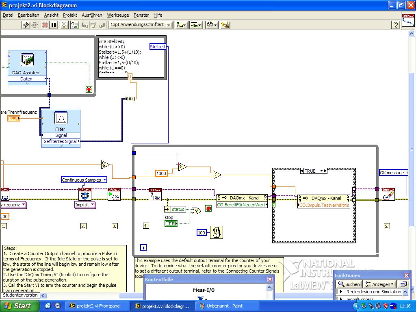Switch to projekt2.vi Frontpanel taskbar button
This screenshot has width=416, height=312.
97,306
